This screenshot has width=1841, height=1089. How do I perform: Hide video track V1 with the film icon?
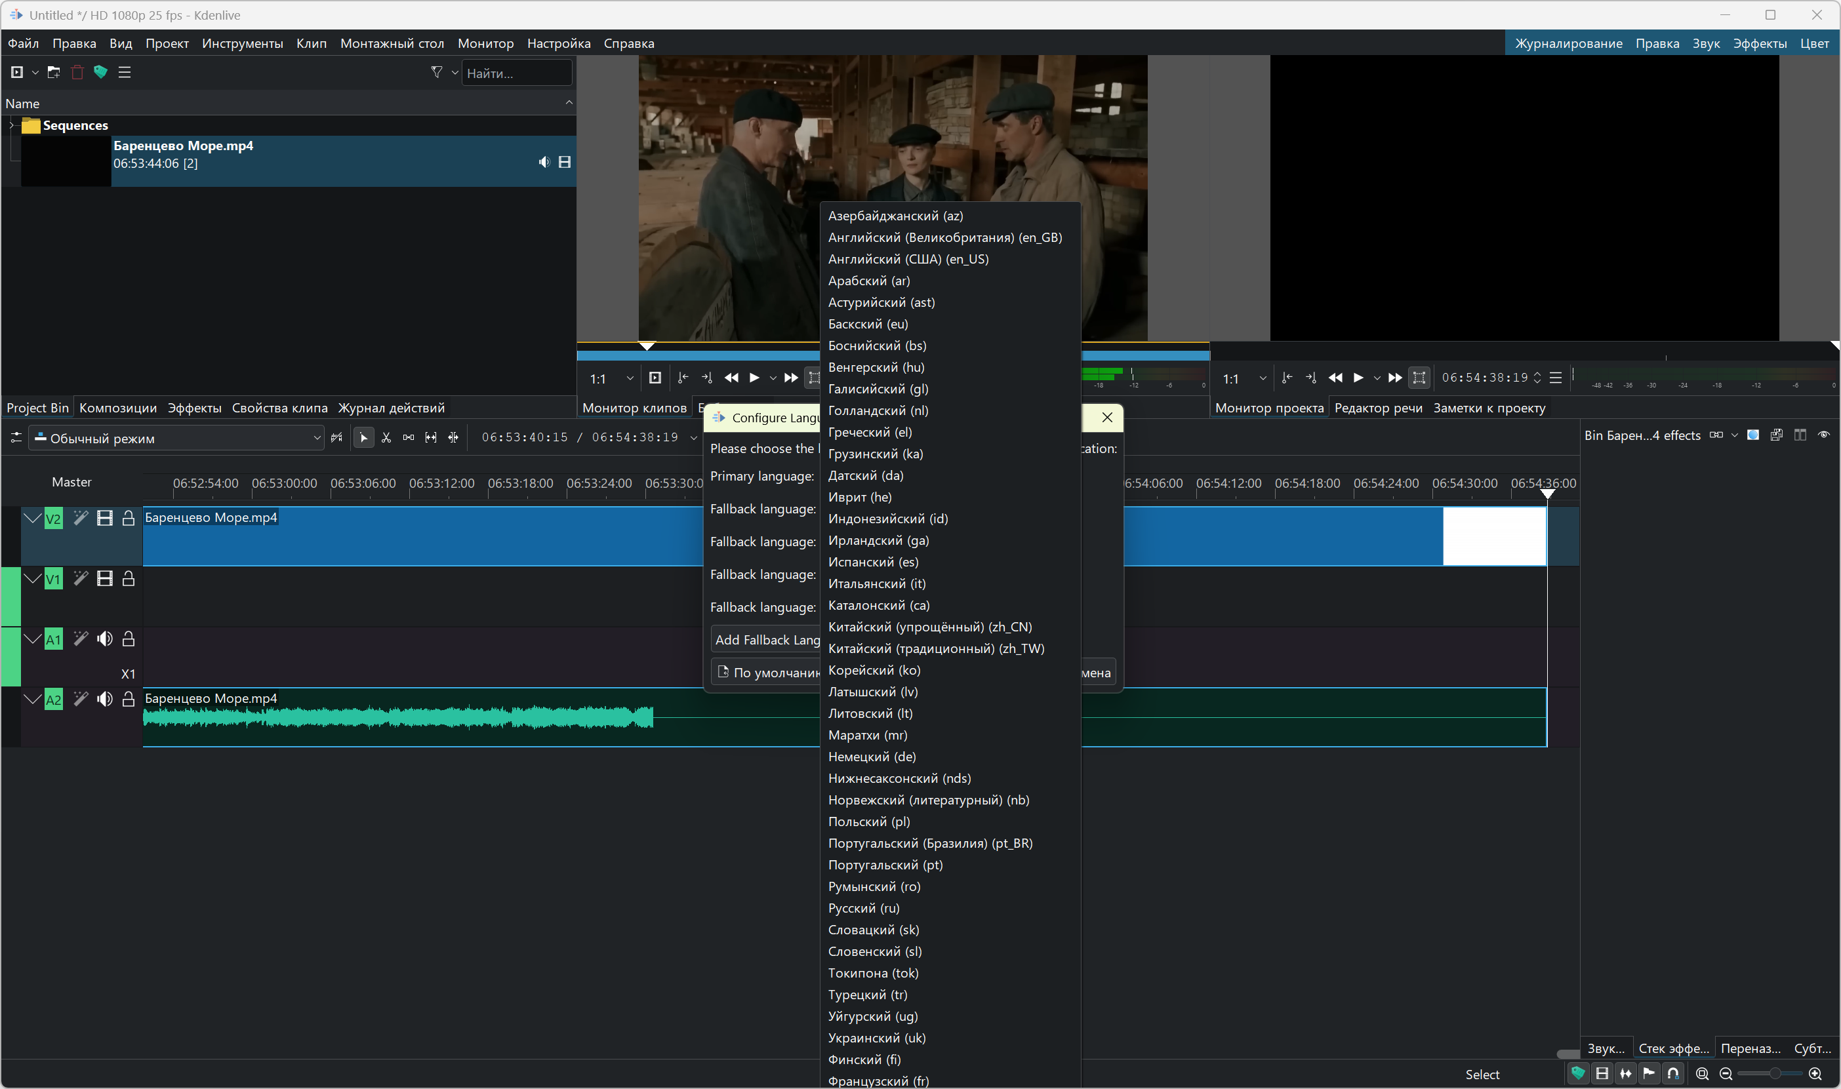105,579
